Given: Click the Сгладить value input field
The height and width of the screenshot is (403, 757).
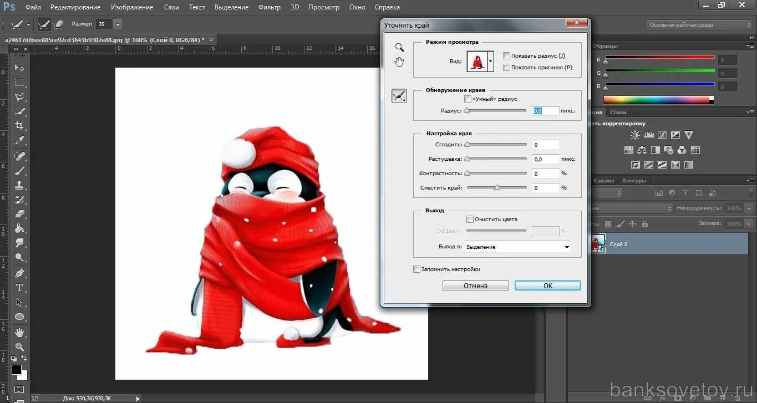Looking at the screenshot, I should [545, 145].
